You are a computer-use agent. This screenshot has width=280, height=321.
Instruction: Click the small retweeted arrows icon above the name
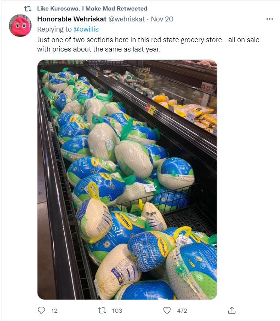(x=28, y=9)
